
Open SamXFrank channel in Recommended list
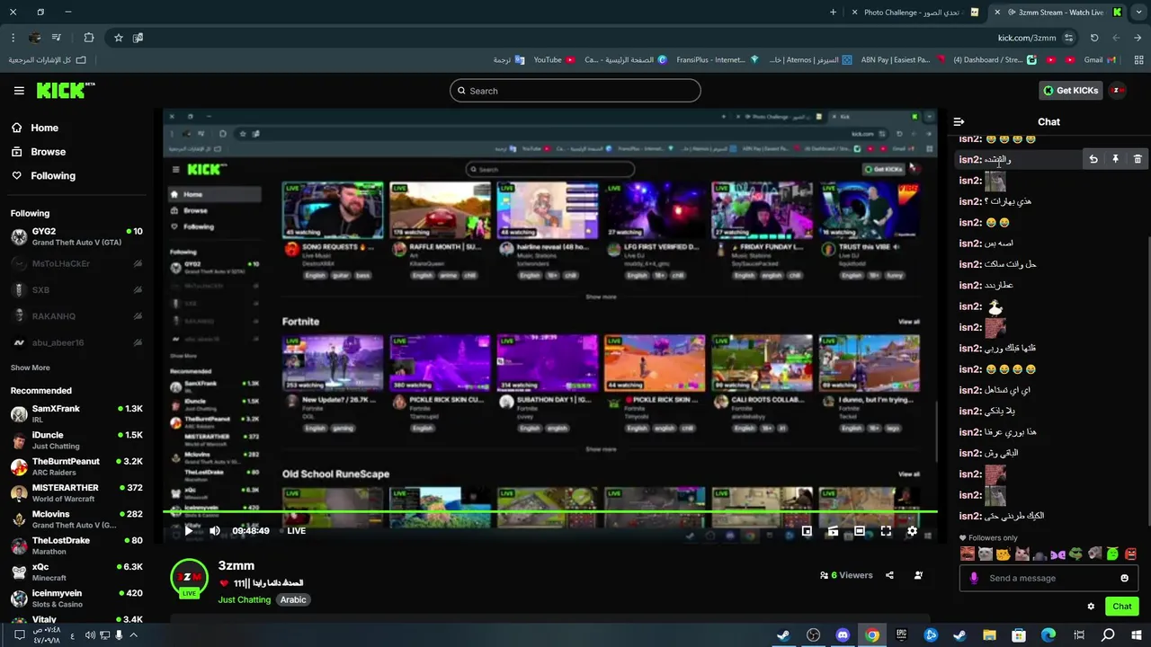(76, 413)
